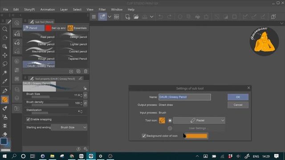
Task: Click Cancel in Settings of sub tool
Action: point(238,105)
